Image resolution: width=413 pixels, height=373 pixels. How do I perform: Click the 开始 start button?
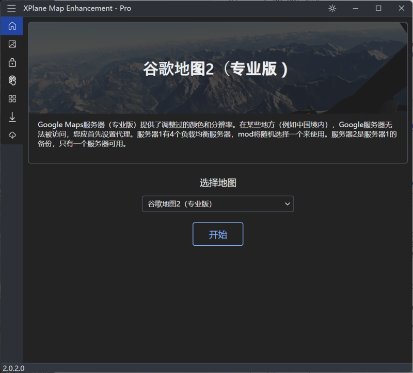218,234
